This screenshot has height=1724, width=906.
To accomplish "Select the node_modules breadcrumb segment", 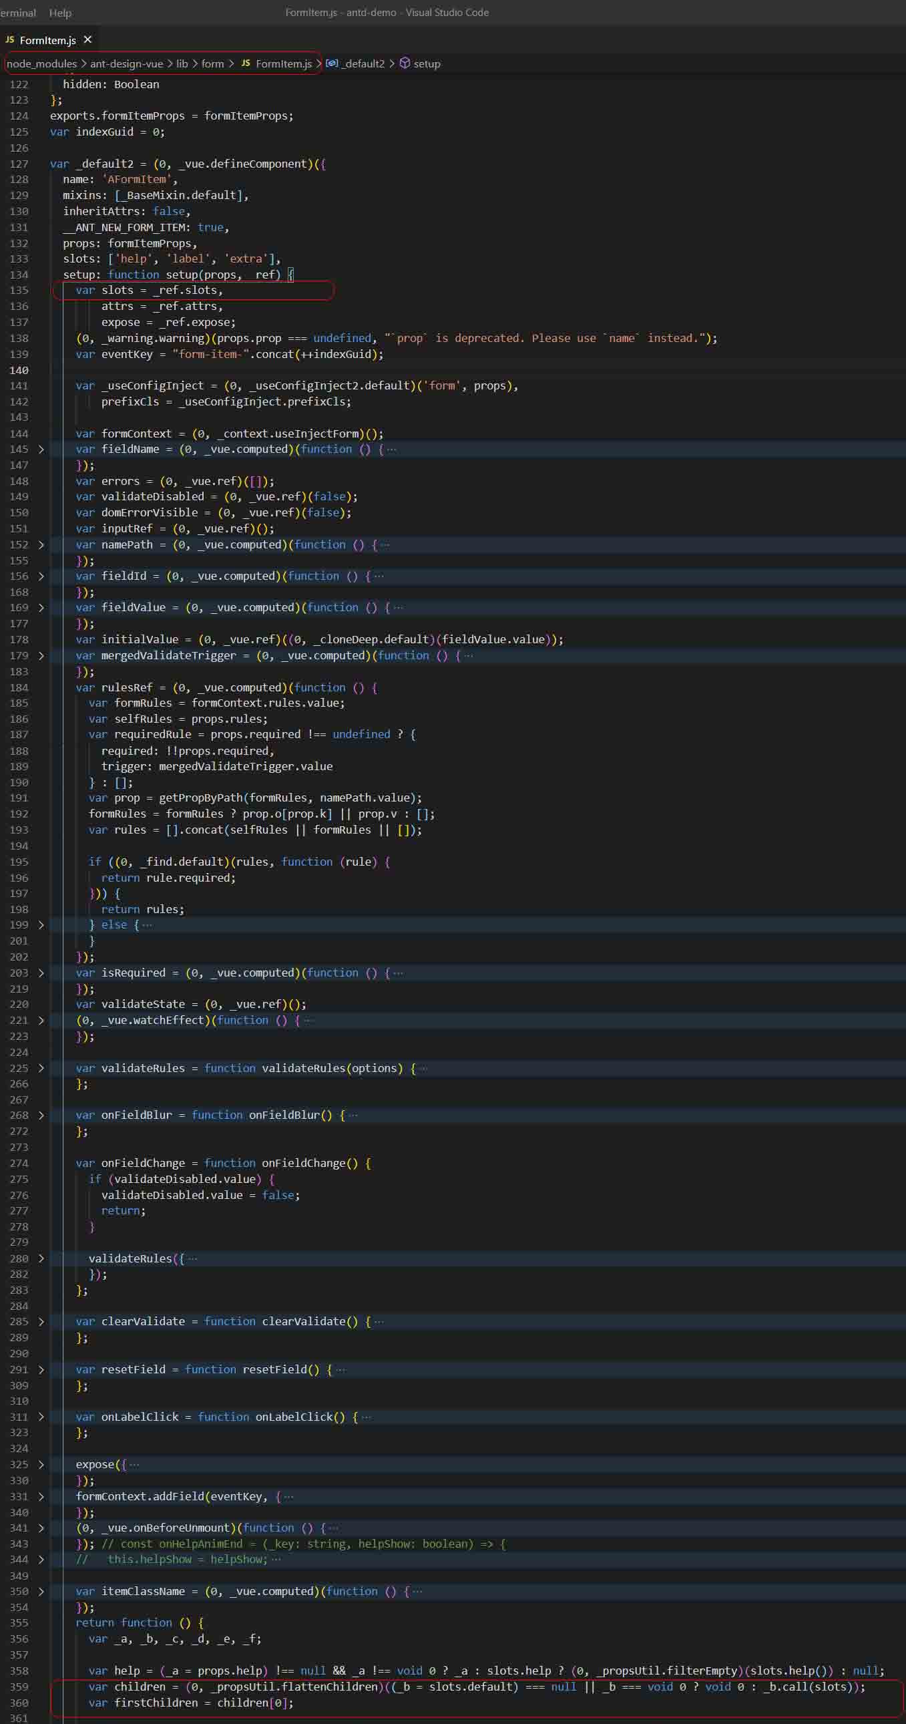I will coord(41,63).
